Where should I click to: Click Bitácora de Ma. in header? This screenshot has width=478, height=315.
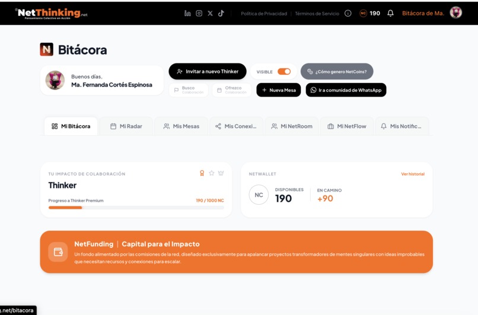coord(423,13)
